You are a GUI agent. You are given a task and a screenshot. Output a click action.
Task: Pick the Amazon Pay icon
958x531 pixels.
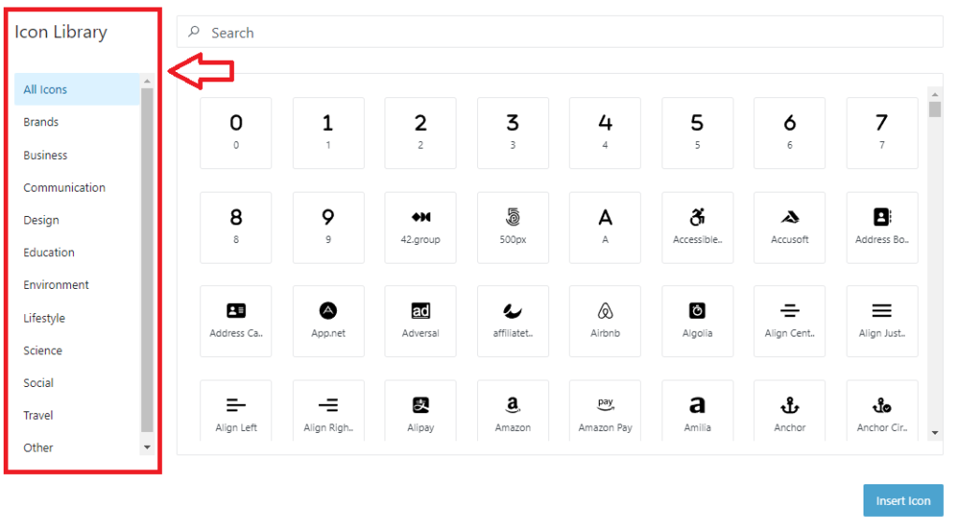click(604, 415)
